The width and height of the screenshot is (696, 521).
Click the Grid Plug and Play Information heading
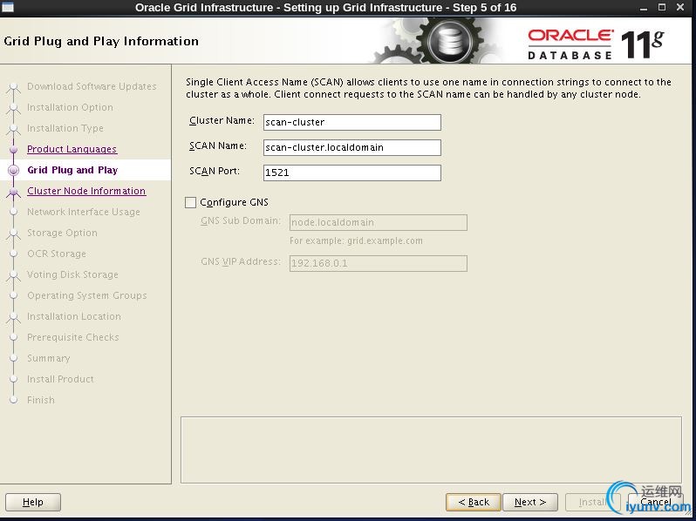pyautogui.click(x=101, y=41)
